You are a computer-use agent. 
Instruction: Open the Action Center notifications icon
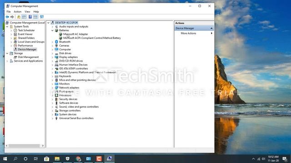pyautogui.click(x=285, y=159)
